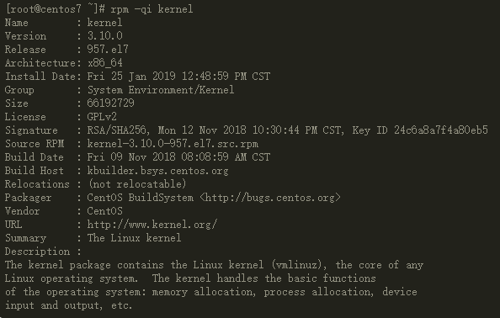Viewport: 500px width, 318px height.
Task: Click the http://www.kernel.org/ URL
Action: (x=152, y=225)
